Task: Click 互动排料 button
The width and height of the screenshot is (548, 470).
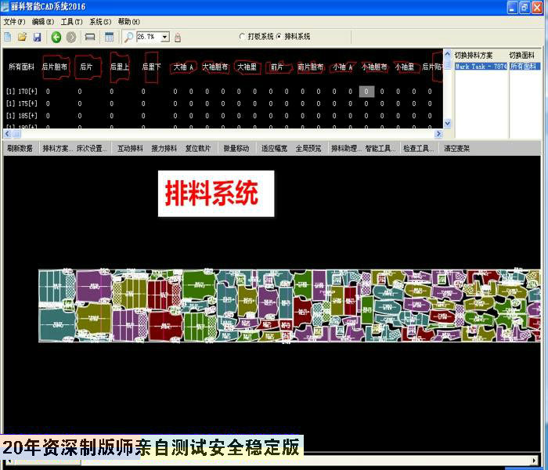Action: coord(131,148)
